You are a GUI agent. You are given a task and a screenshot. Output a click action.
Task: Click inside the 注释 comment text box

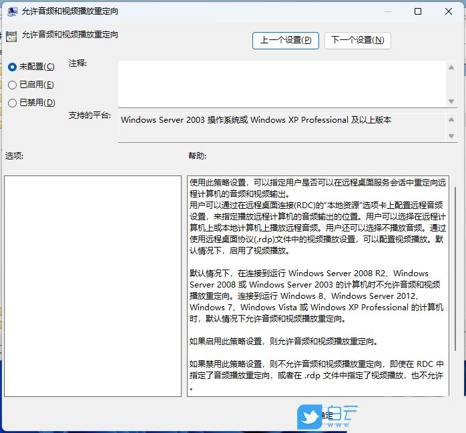[x=282, y=84]
